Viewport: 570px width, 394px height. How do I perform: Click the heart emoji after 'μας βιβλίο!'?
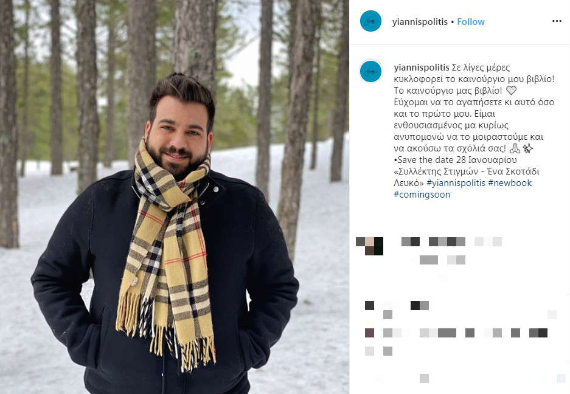click(511, 91)
